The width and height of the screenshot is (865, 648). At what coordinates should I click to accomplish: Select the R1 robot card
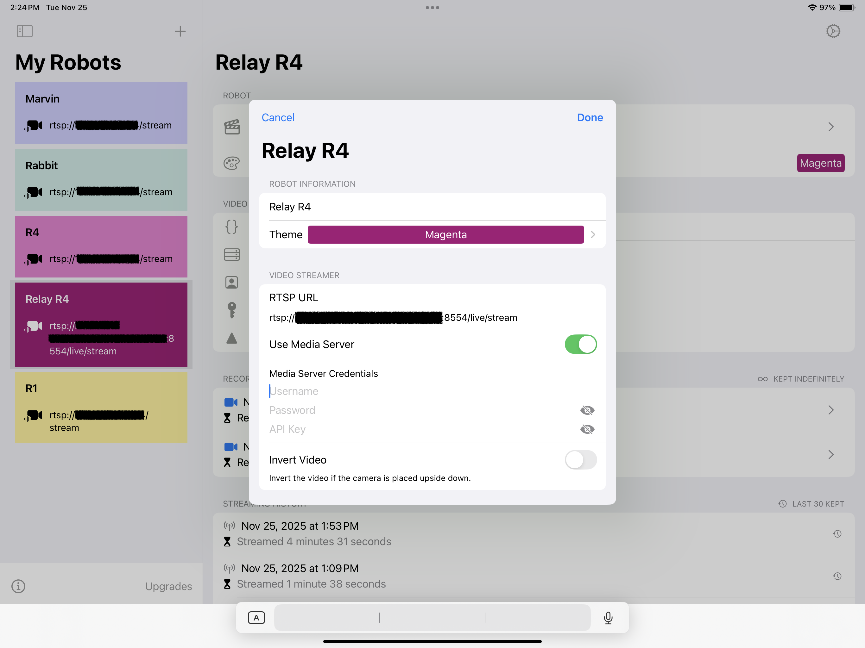(x=101, y=407)
